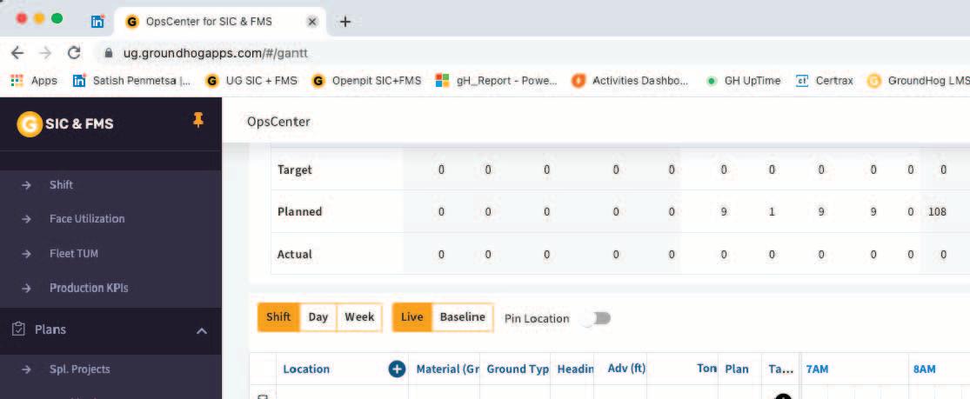Open the Apps grid shortcut in bookmarks bar

(x=35, y=81)
